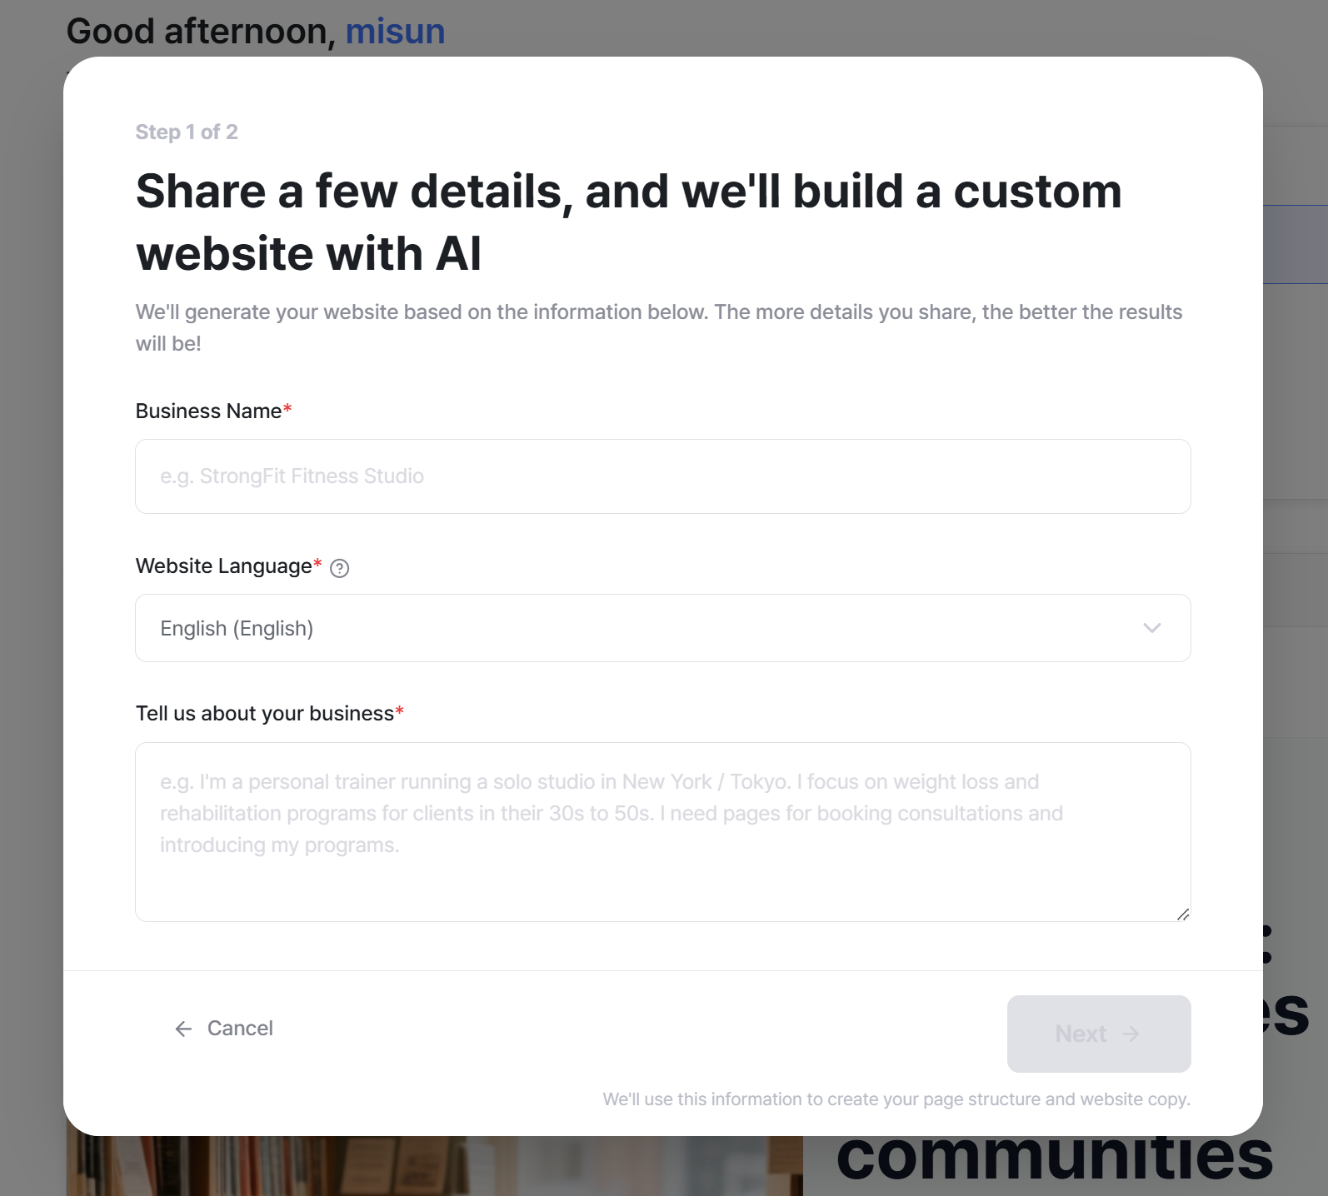Click the Step 1 of 2 indicator
This screenshot has height=1196, width=1328.
(x=187, y=132)
